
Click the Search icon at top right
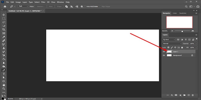tap(186, 6)
